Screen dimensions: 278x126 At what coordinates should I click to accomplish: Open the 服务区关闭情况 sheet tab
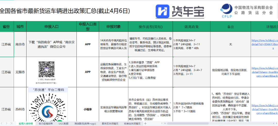coord(110,124)
